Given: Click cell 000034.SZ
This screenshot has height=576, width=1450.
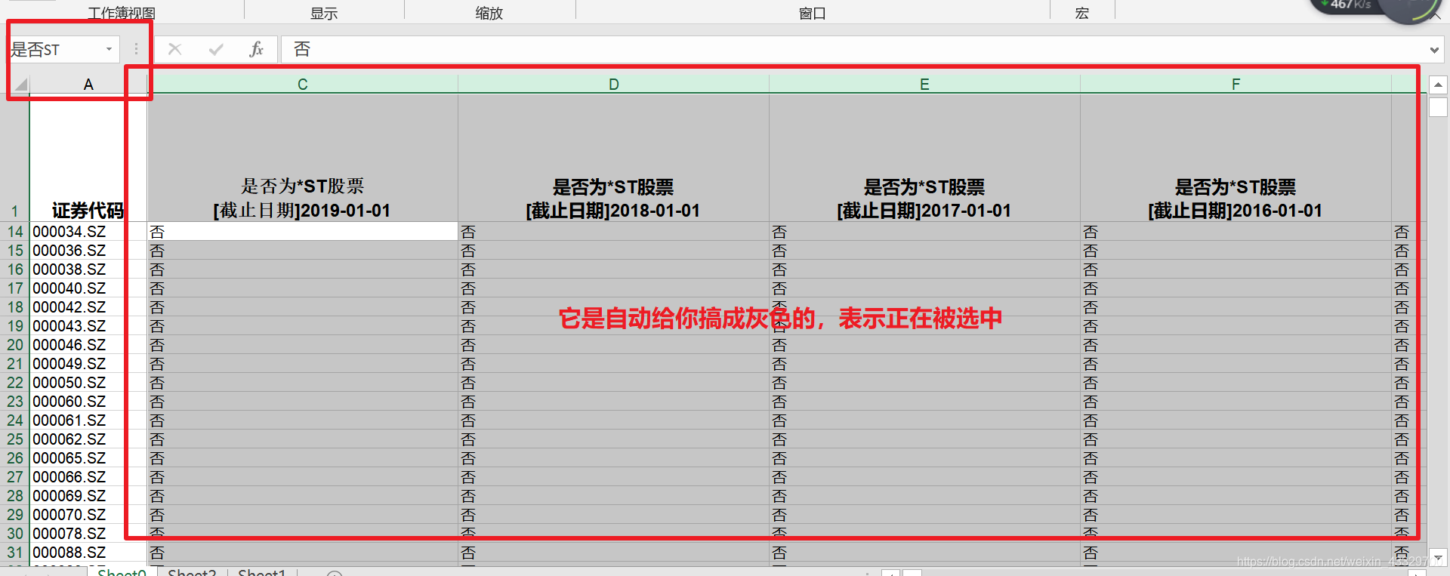Looking at the screenshot, I should click(88, 231).
